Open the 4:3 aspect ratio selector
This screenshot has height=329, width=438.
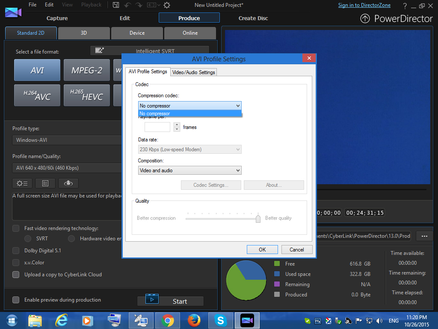tap(154, 5)
